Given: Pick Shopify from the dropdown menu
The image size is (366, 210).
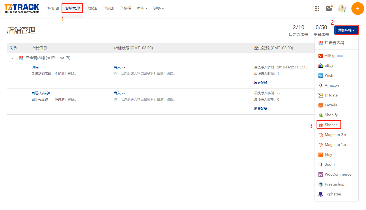Looking at the screenshot, I should 331,115.
